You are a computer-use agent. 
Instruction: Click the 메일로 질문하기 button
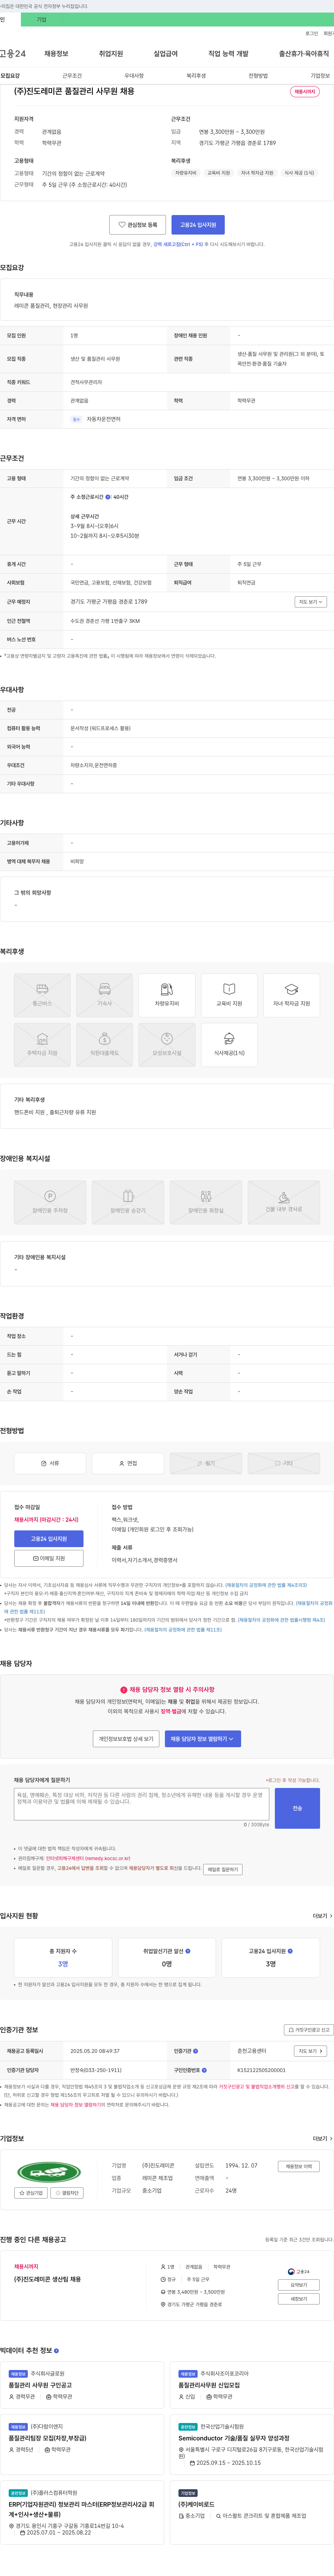222,1869
